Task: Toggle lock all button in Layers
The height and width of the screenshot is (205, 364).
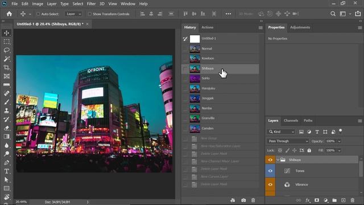Action: tap(309, 150)
